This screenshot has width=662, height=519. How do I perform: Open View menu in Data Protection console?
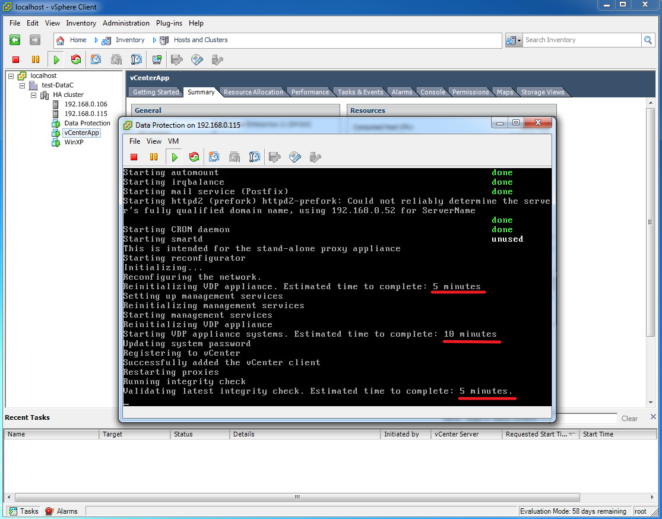[x=154, y=141]
